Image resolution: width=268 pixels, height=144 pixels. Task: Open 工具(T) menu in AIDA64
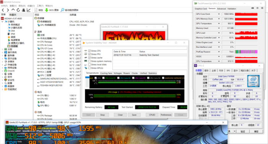coord(40,6)
